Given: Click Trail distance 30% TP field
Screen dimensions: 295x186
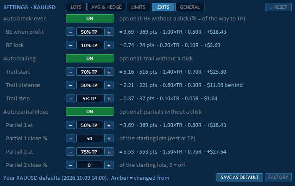Looking at the screenshot, I should 90,85.
